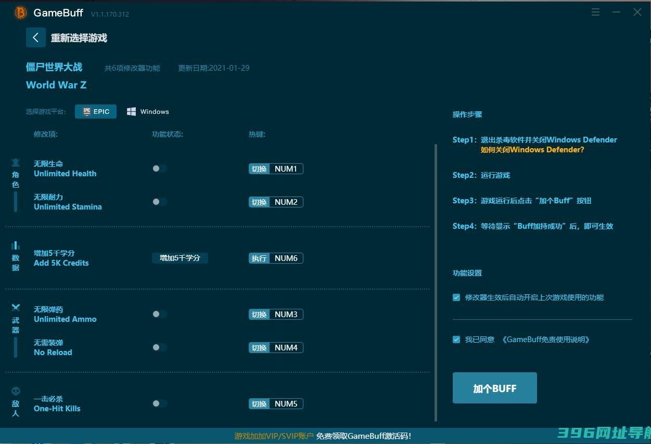Screen dimensions: 651x444
Task: Click the function list vertical scrollbar
Action: 436,282
